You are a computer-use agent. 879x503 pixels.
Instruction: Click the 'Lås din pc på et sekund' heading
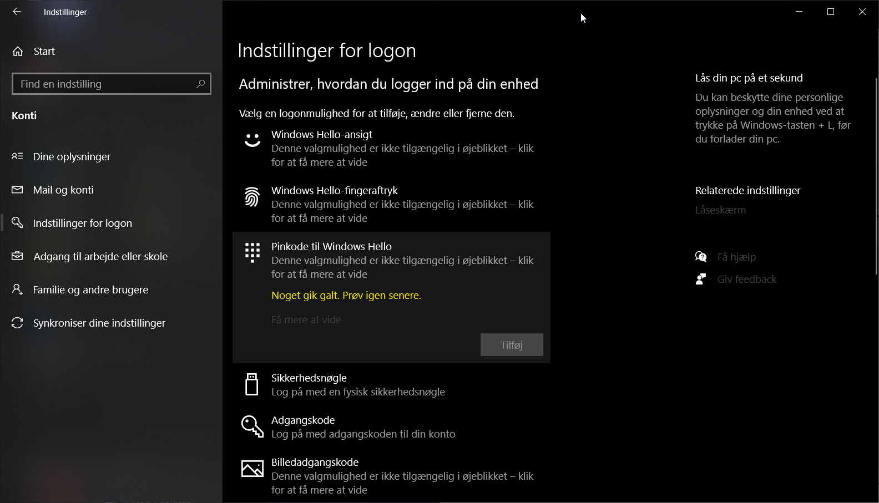(x=749, y=78)
